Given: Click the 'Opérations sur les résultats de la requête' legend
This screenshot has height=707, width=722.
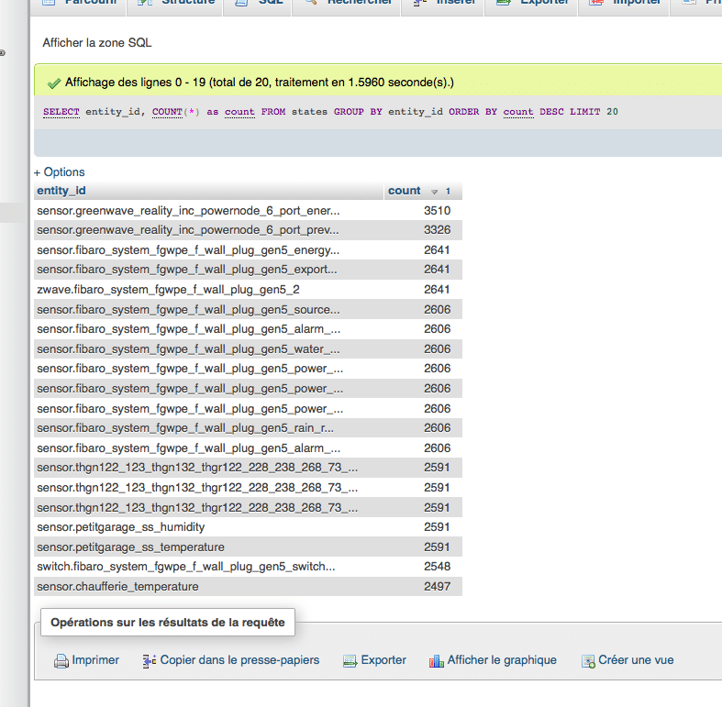Looking at the screenshot, I should click(x=168, y=623).
